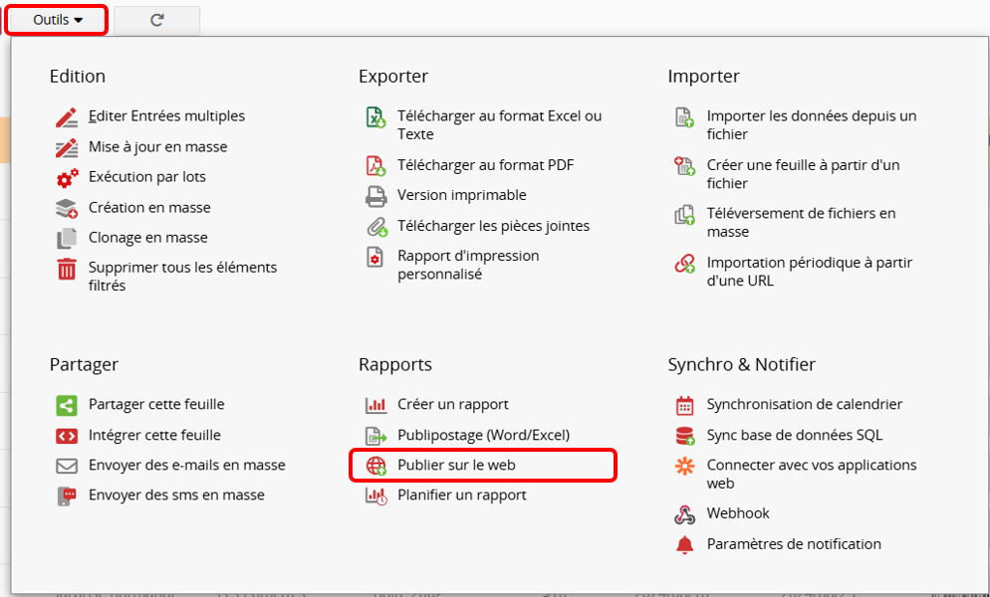Click the calendar sync icon
The image size is (990, 597).
pyautogui.click(x=684, y=405)
